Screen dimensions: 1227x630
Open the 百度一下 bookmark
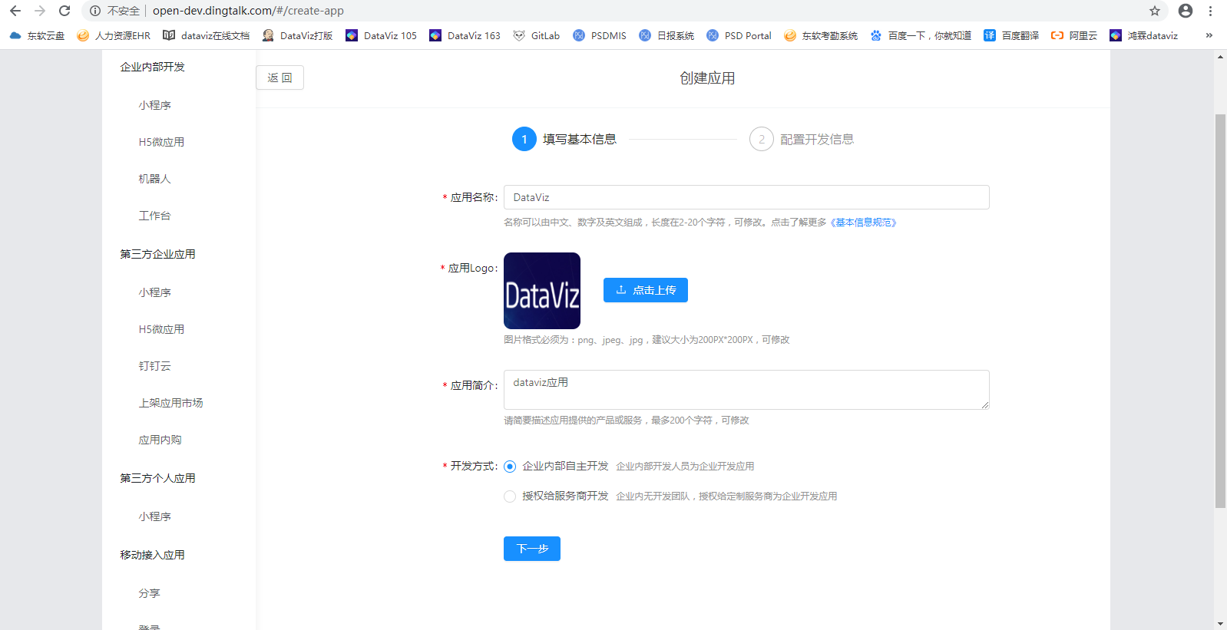click(921, 35)
